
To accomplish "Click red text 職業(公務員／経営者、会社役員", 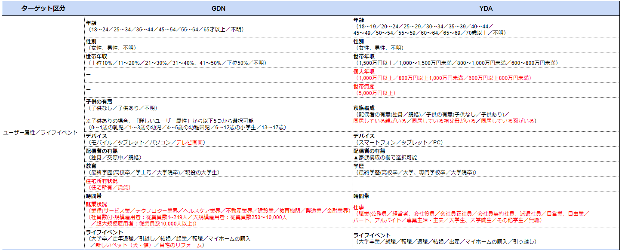I will pyautogui.click(x=471, y=213).
